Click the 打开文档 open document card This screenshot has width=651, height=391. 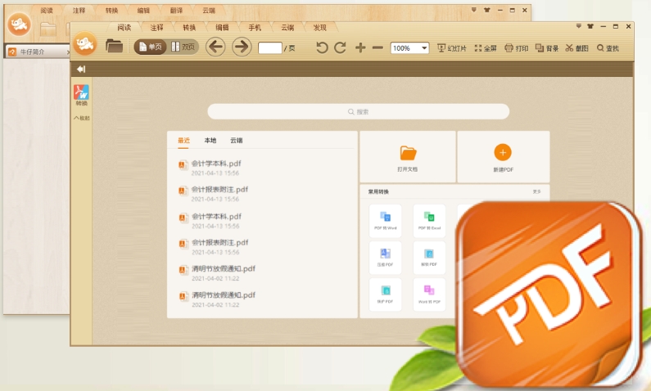408,157
